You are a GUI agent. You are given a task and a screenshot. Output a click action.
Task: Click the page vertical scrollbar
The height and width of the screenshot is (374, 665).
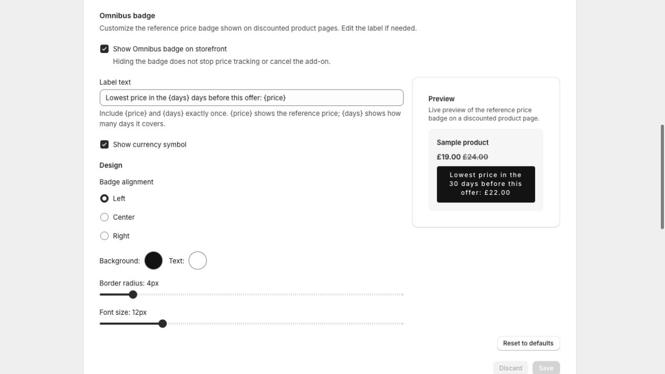click(662, 177)
